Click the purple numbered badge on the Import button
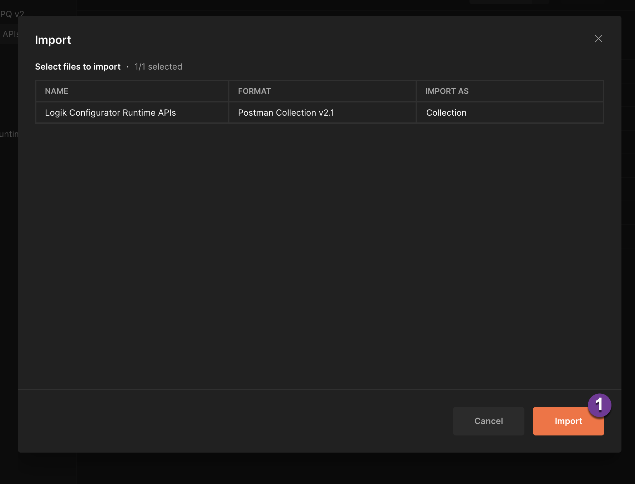This screenshot has width=635, height=484. click(x=600, y=405)
